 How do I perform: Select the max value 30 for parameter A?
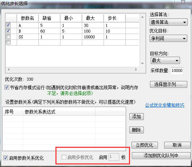(x=93, y=25)
